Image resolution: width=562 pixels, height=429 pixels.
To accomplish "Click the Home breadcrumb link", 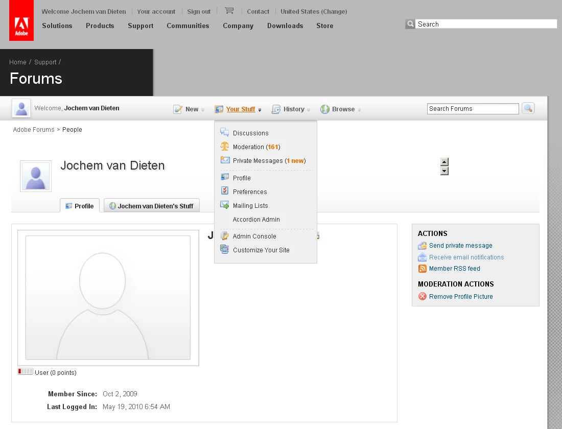I will click(x=18, y=62).
